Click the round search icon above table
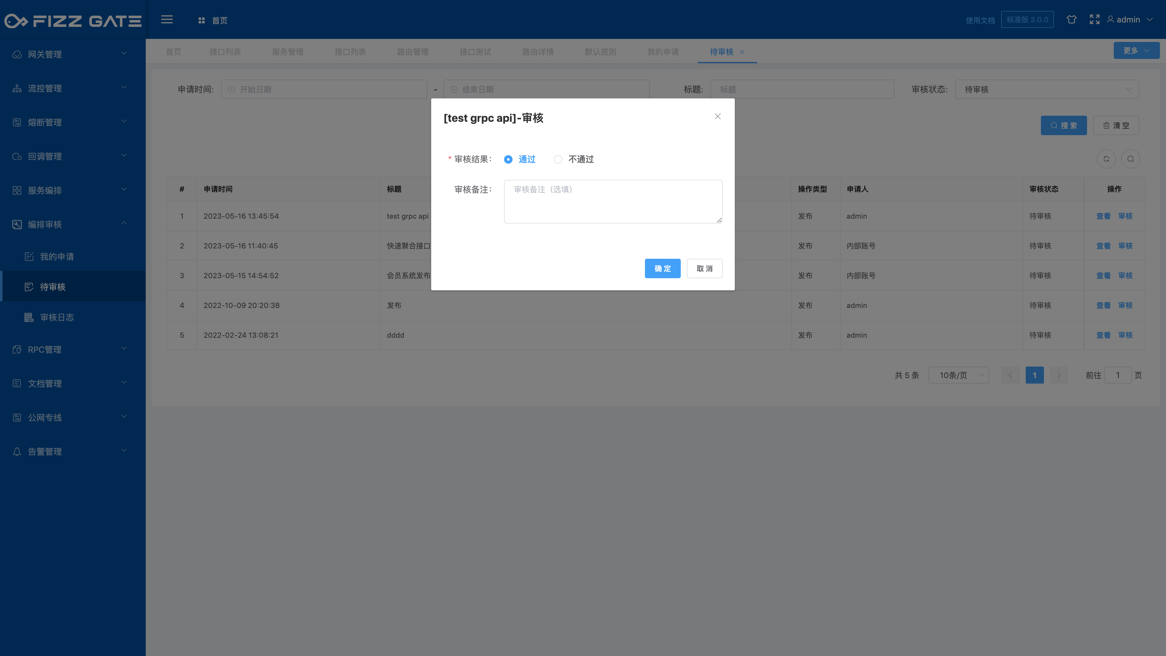 [1130, 159]
